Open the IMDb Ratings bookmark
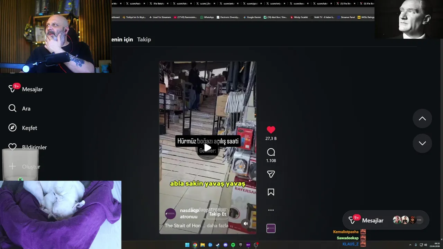 (x=366, y=17)
